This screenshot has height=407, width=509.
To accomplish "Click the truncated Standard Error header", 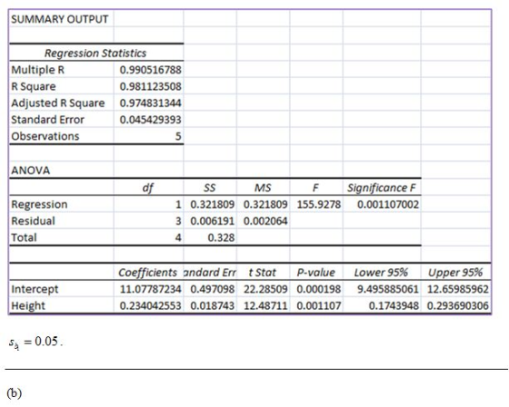I will coord(210,273).
